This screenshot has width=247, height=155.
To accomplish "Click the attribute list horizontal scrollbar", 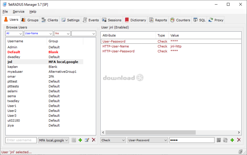I will tap(171, 133).
